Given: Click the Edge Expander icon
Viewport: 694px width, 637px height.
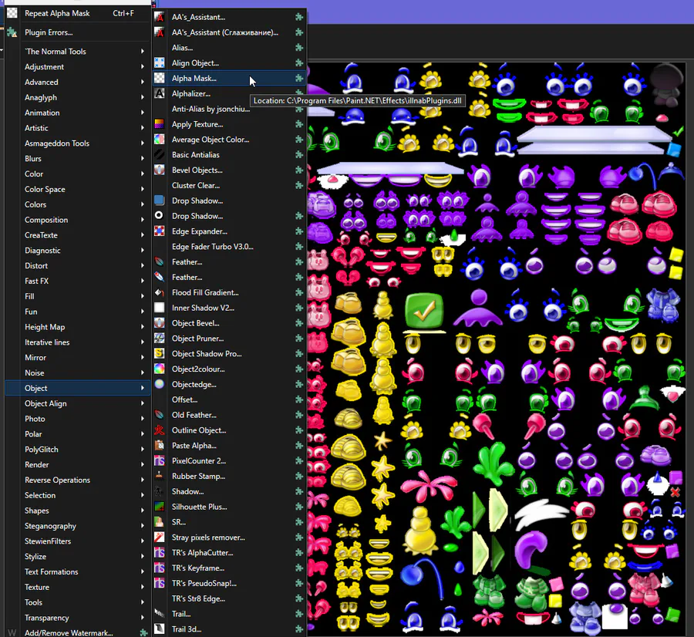Looking at the screenshot, I should coord(160,231).
